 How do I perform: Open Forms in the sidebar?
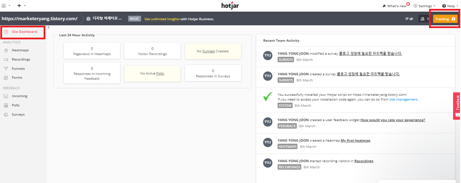click(x=16, y=78)
